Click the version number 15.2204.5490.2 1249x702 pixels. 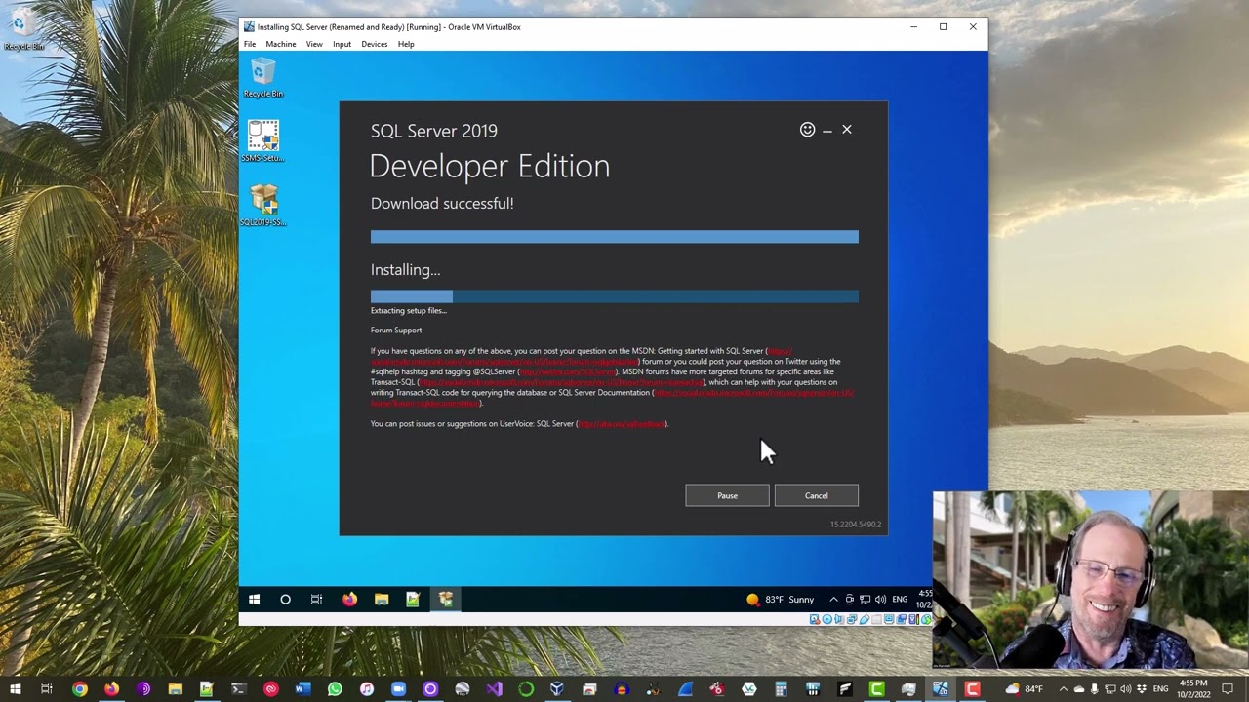(x=856, y=525)
